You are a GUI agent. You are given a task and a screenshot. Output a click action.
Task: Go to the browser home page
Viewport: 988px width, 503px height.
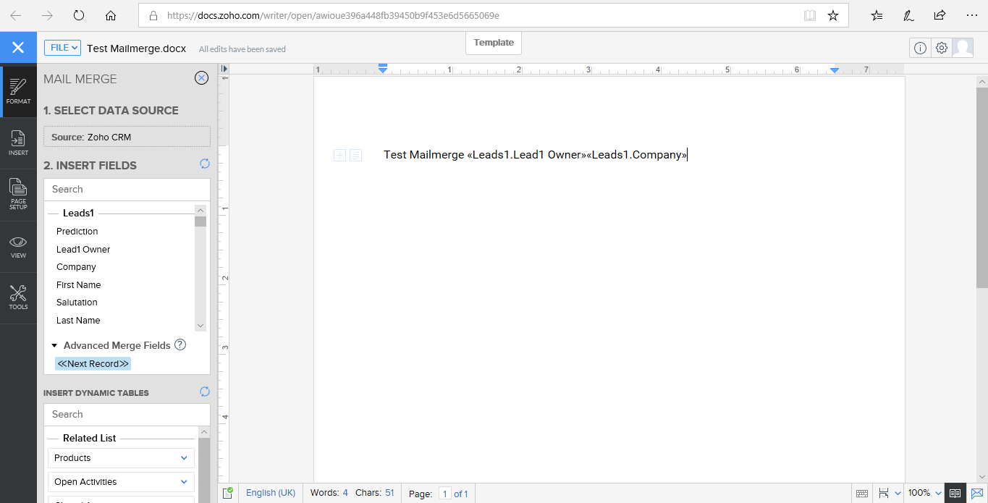[x=111, y=15]
